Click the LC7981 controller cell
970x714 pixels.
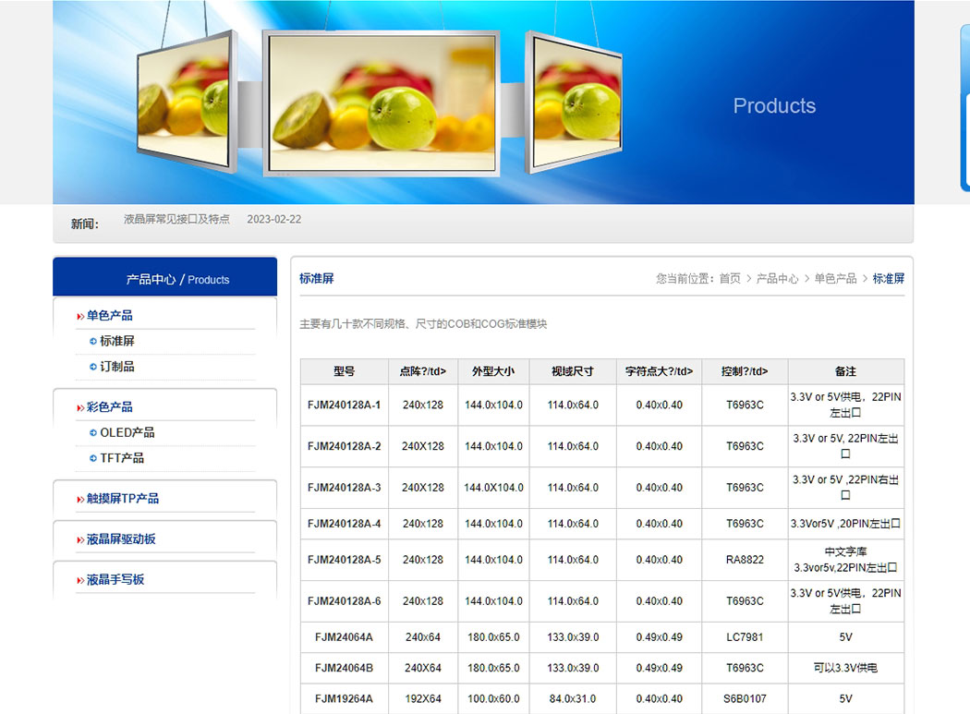click(x=745, y=636)
